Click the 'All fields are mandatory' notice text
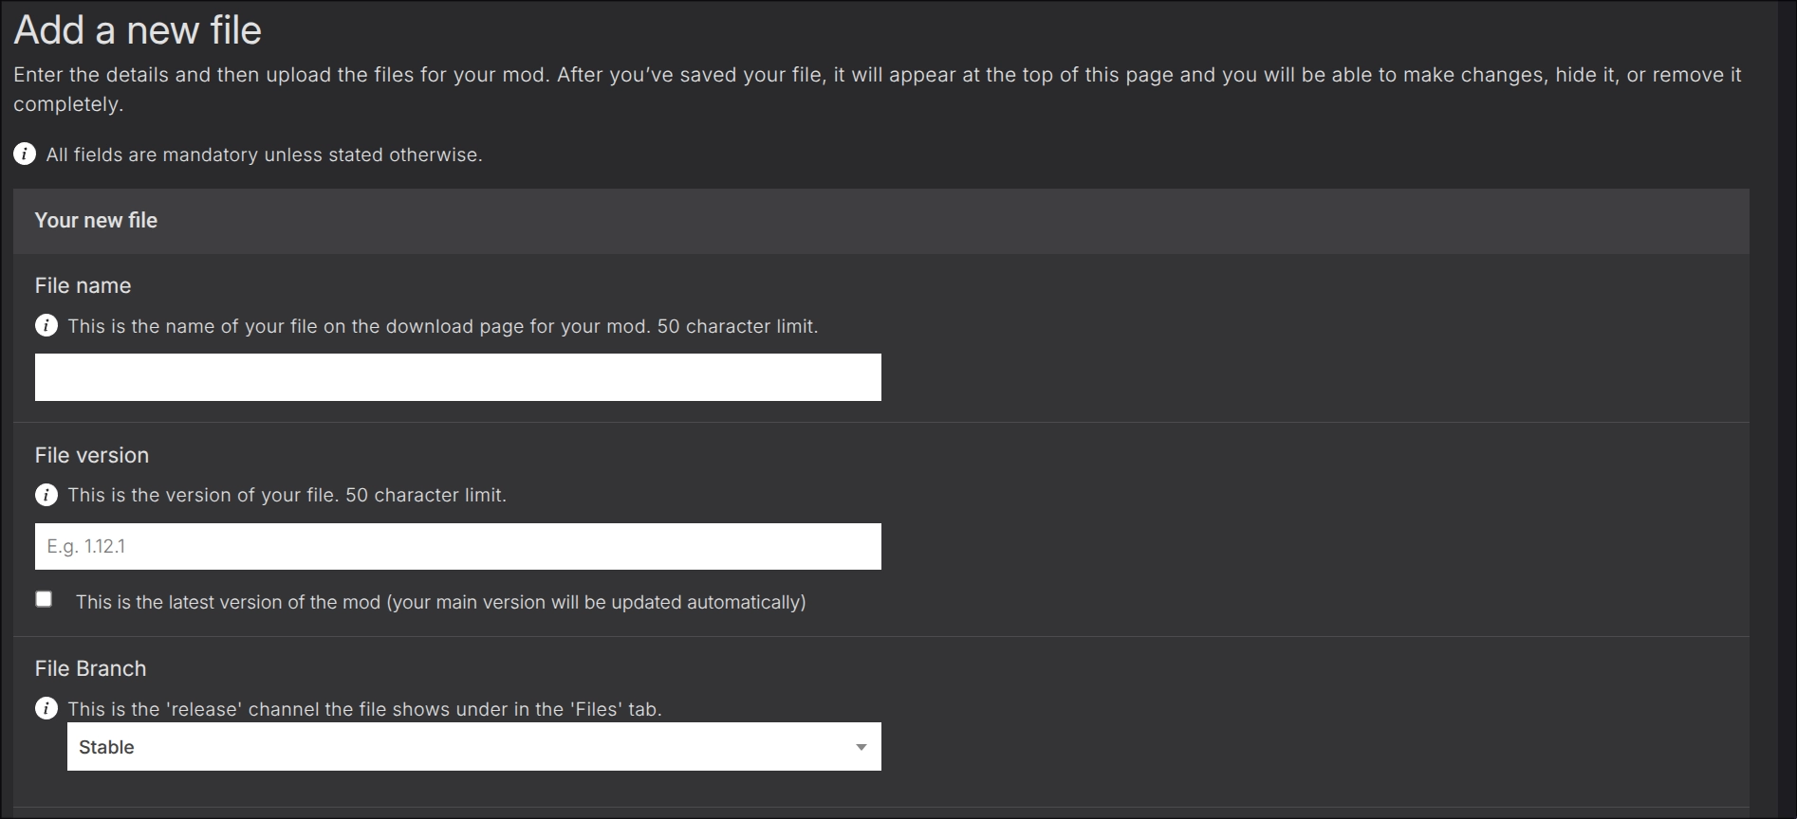 click(264, 155)
